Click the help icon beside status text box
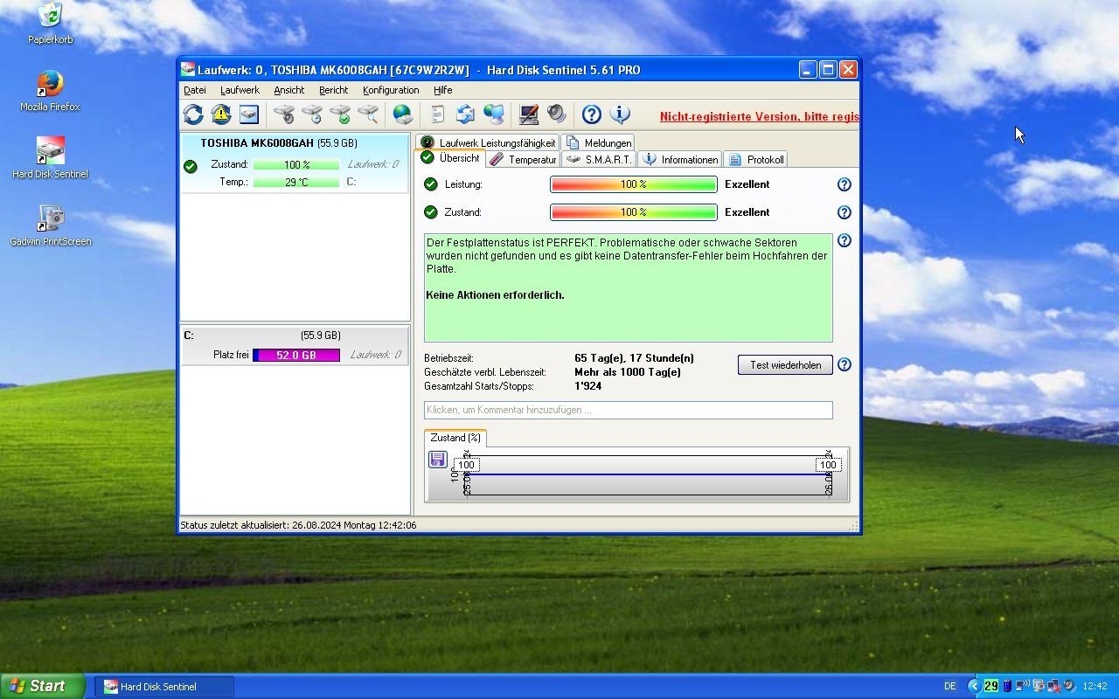Screen dimensions: 1119x699 [844, 240]
